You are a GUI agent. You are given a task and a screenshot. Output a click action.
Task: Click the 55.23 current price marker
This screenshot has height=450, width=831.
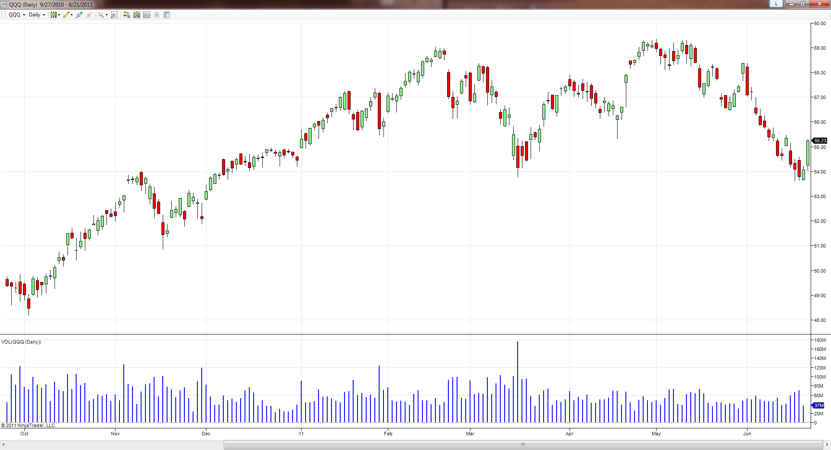(820, 141)
